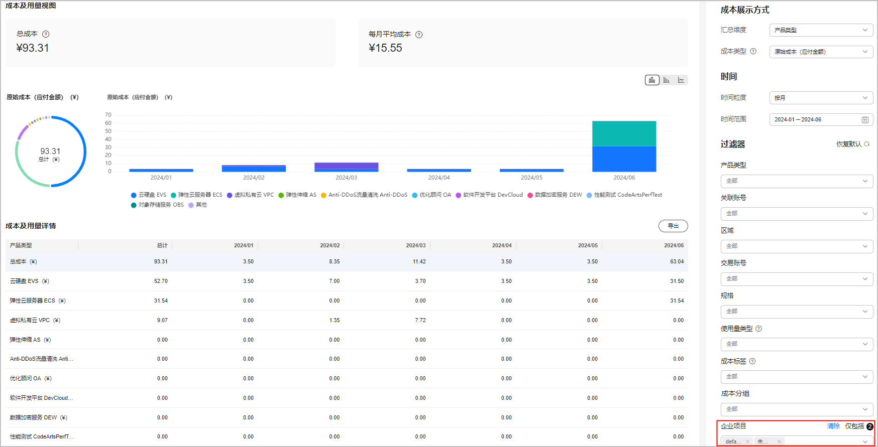This screenshot has height=447, width=878.
Task: Click 仅包括 option in 企业项目 filter
Action: 854,426
